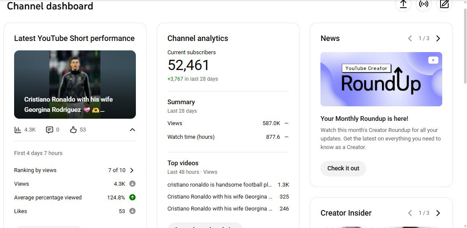Click the views bar chart icon

coord(18,130)
